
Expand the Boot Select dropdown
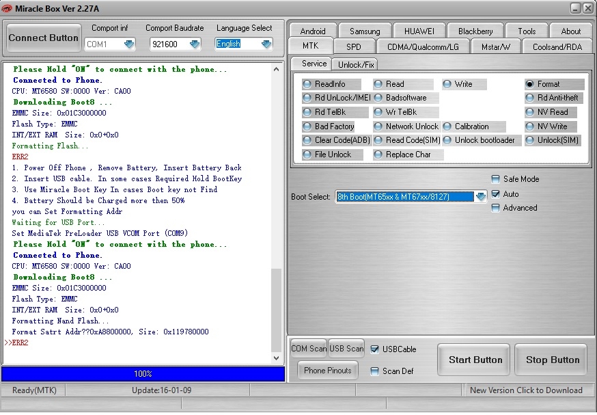click(480, 197)
